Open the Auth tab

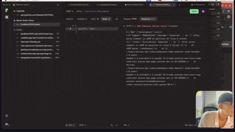point(94,19)
